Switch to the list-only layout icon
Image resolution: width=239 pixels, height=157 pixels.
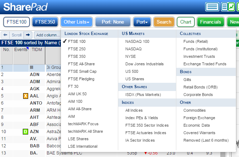tap(212, 7)
